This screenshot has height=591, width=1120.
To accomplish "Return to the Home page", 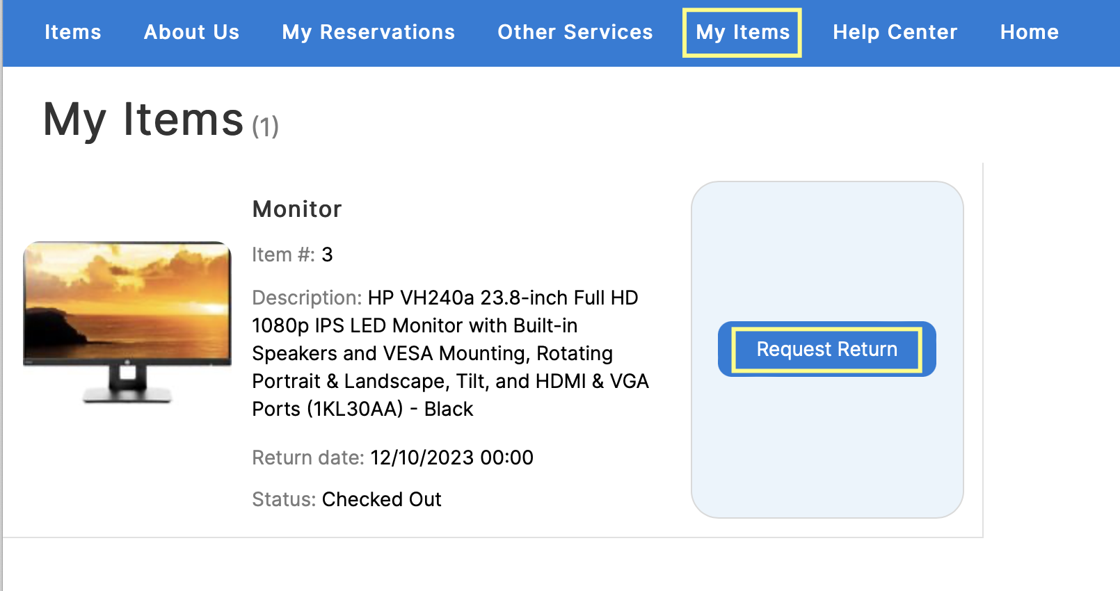I will point(1029,32).
